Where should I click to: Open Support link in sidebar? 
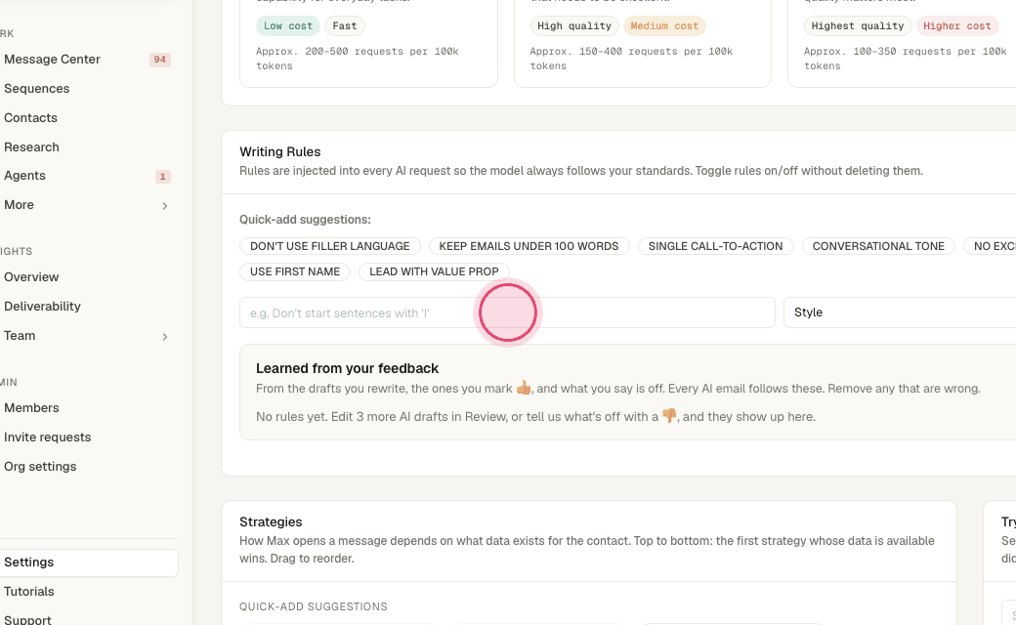27,620
